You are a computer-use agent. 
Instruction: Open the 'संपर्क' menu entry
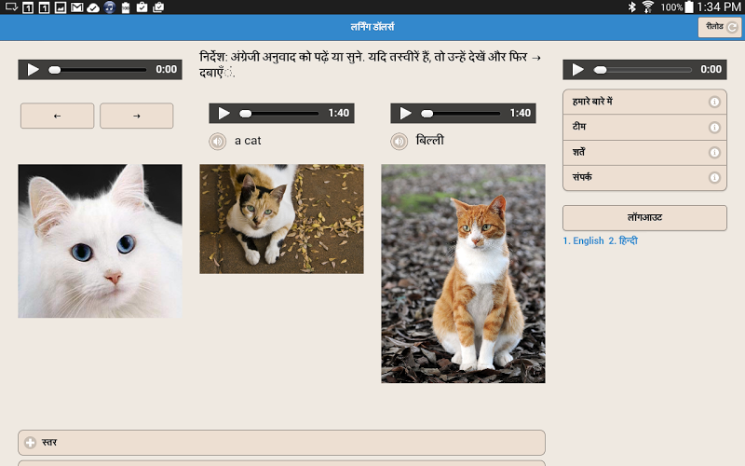644,177
